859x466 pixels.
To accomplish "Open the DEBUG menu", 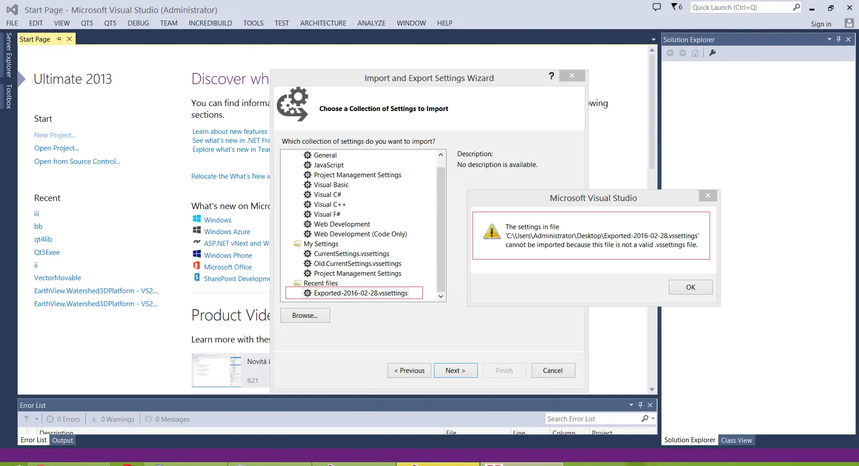I will pyautogui.click(x=138, y=23).
